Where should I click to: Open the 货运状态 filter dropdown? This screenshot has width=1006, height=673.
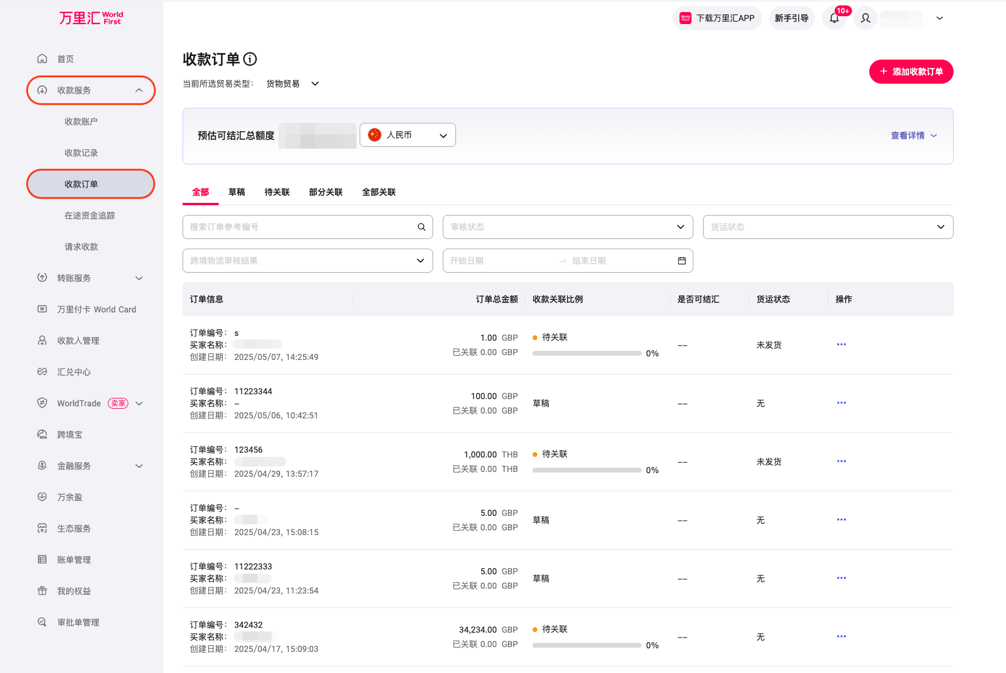(828, 227)
